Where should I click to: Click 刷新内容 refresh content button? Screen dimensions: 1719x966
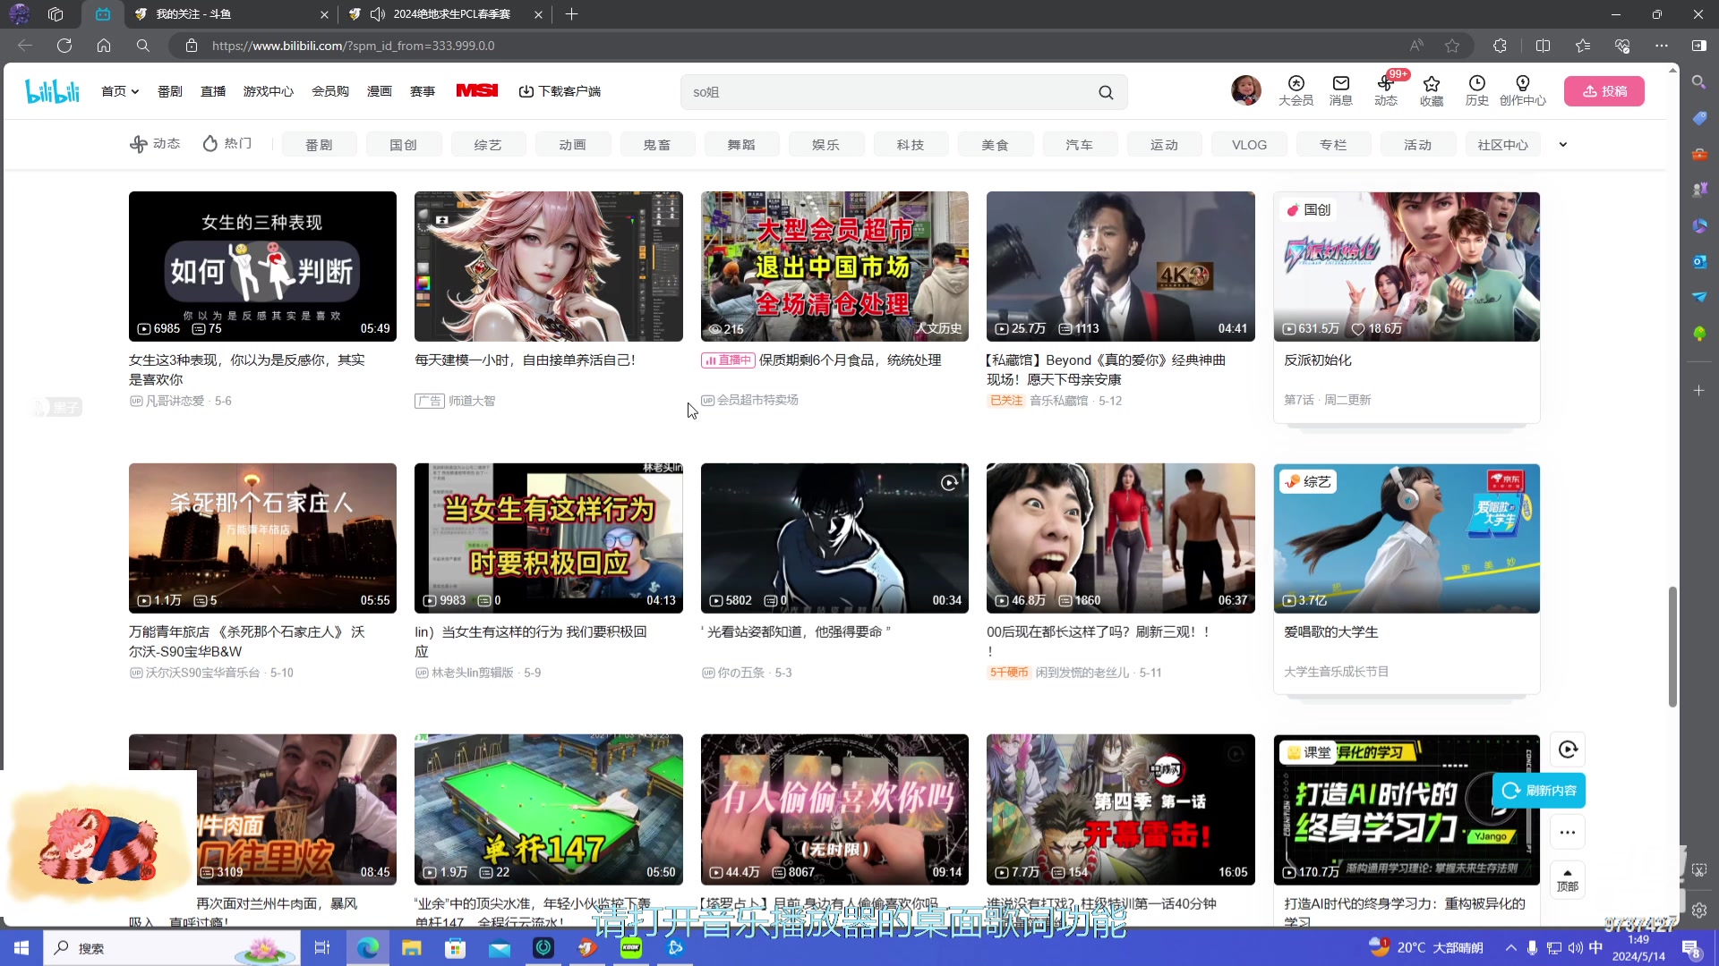[x=1539, y=791]
